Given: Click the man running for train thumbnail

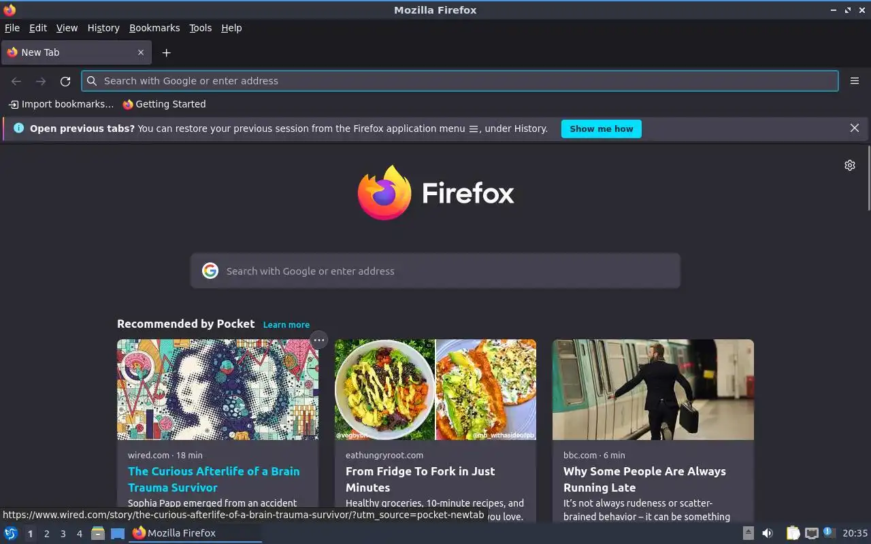Looking at the screenshot, I should point(653,390).
